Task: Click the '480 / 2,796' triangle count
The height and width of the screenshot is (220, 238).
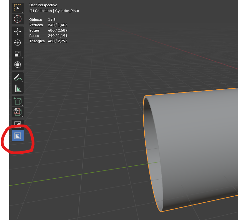Action: 57,41
